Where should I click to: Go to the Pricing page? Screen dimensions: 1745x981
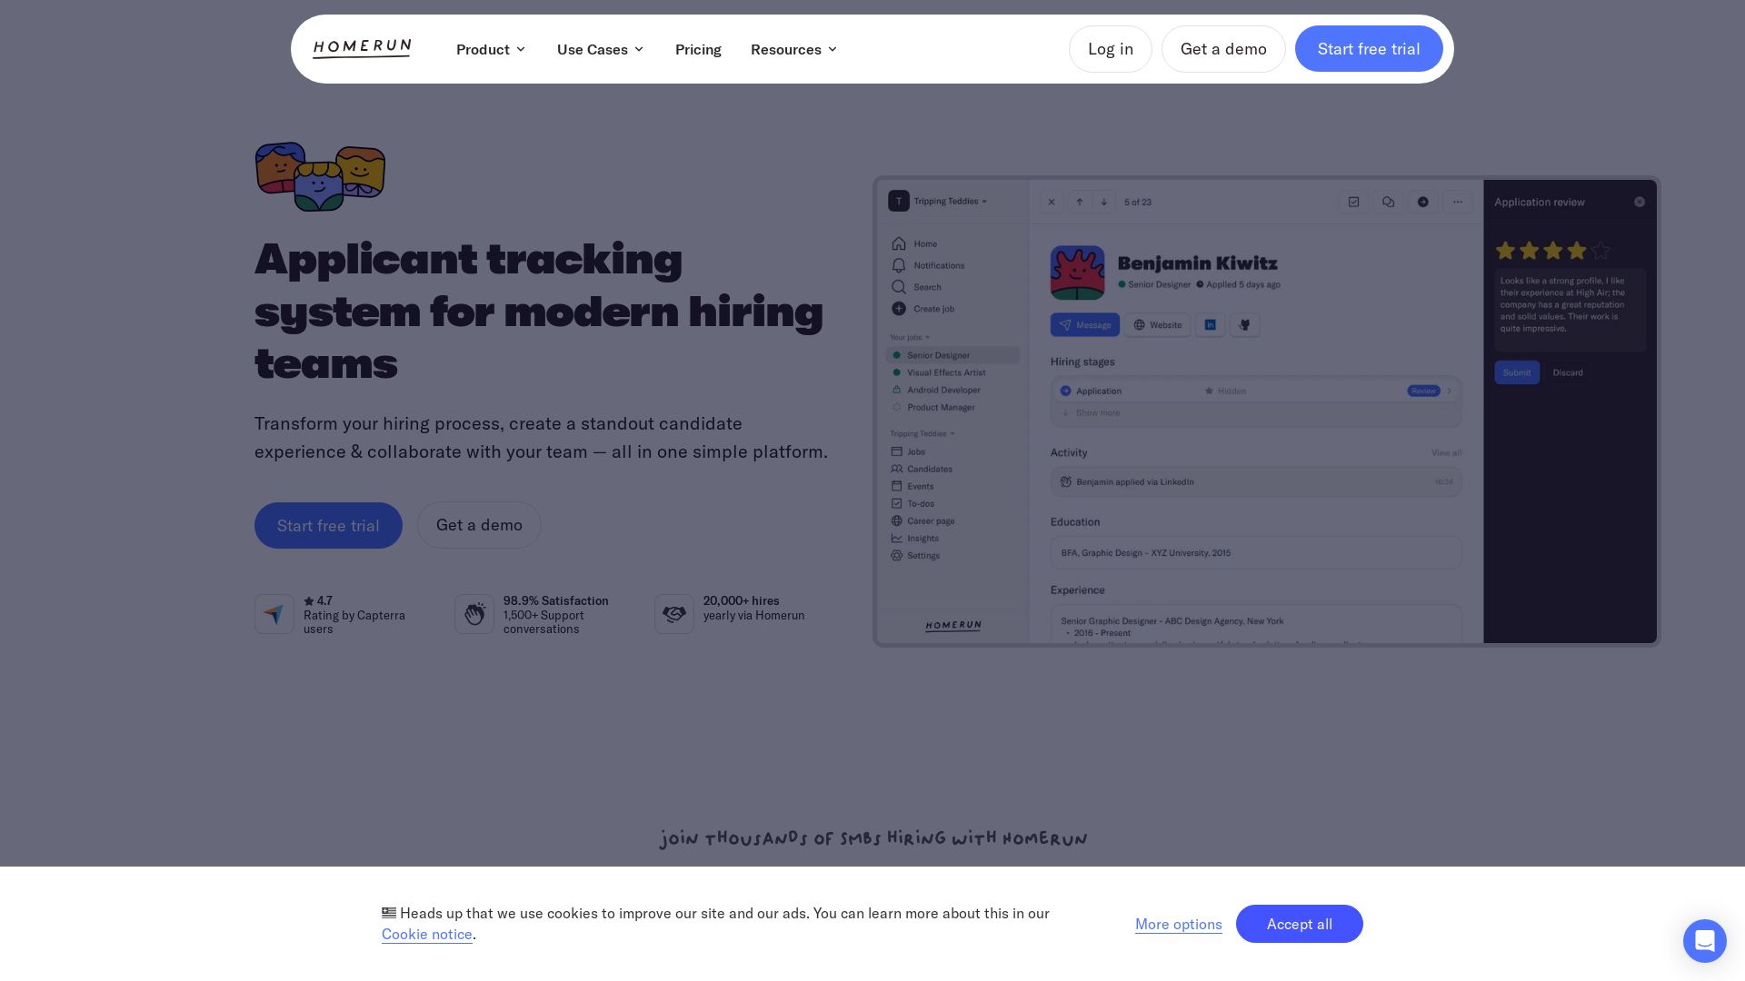pyautogui.click(x=698, y=49)
